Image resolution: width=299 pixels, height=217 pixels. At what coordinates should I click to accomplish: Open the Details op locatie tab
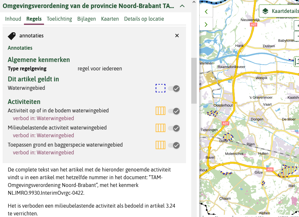coord(144,19)
